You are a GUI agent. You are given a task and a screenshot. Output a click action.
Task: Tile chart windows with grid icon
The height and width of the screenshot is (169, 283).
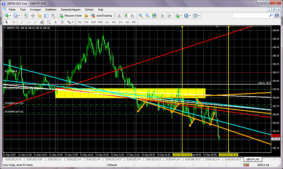point(154,16)
